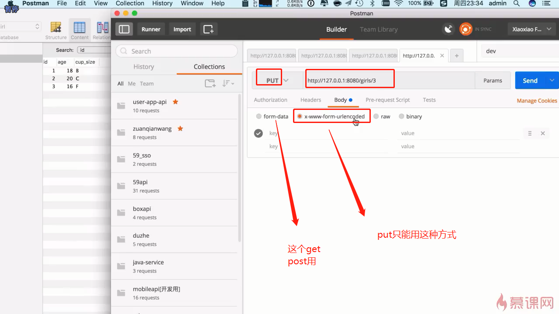Screen dimensions: 559x314
Task: Select the form-data radio button
Action: pyautogui.click(x=259, y=116)
